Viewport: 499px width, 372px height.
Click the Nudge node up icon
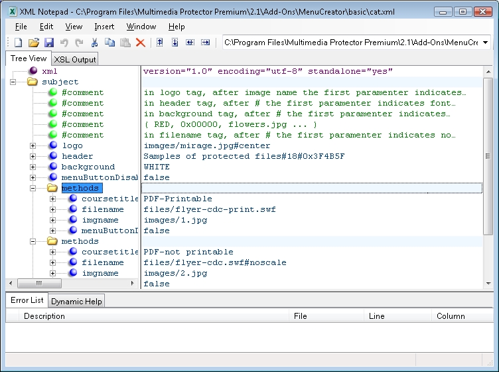coord(160,43)
